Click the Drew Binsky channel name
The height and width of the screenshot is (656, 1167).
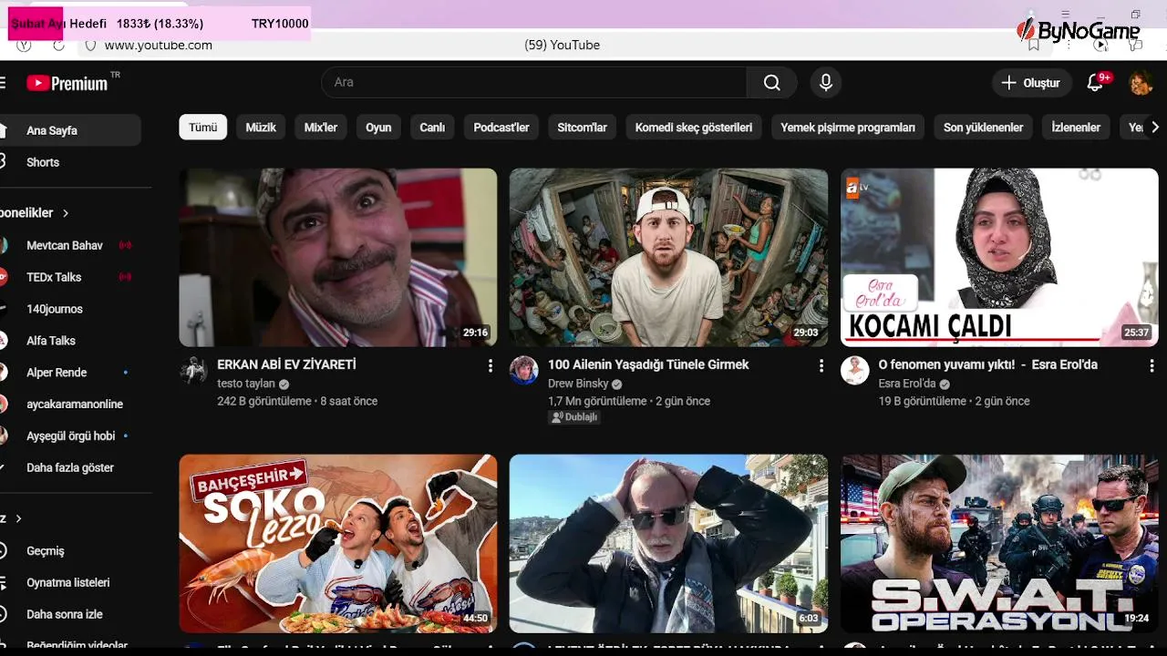coord(578,384)
